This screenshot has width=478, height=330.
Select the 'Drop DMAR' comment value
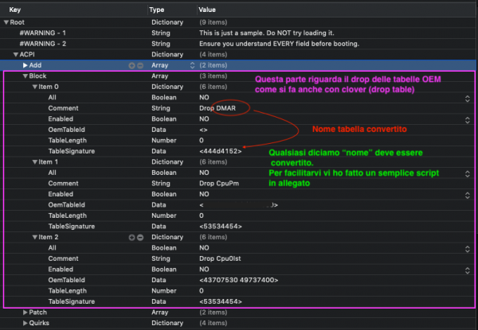[x=217, y=108]
